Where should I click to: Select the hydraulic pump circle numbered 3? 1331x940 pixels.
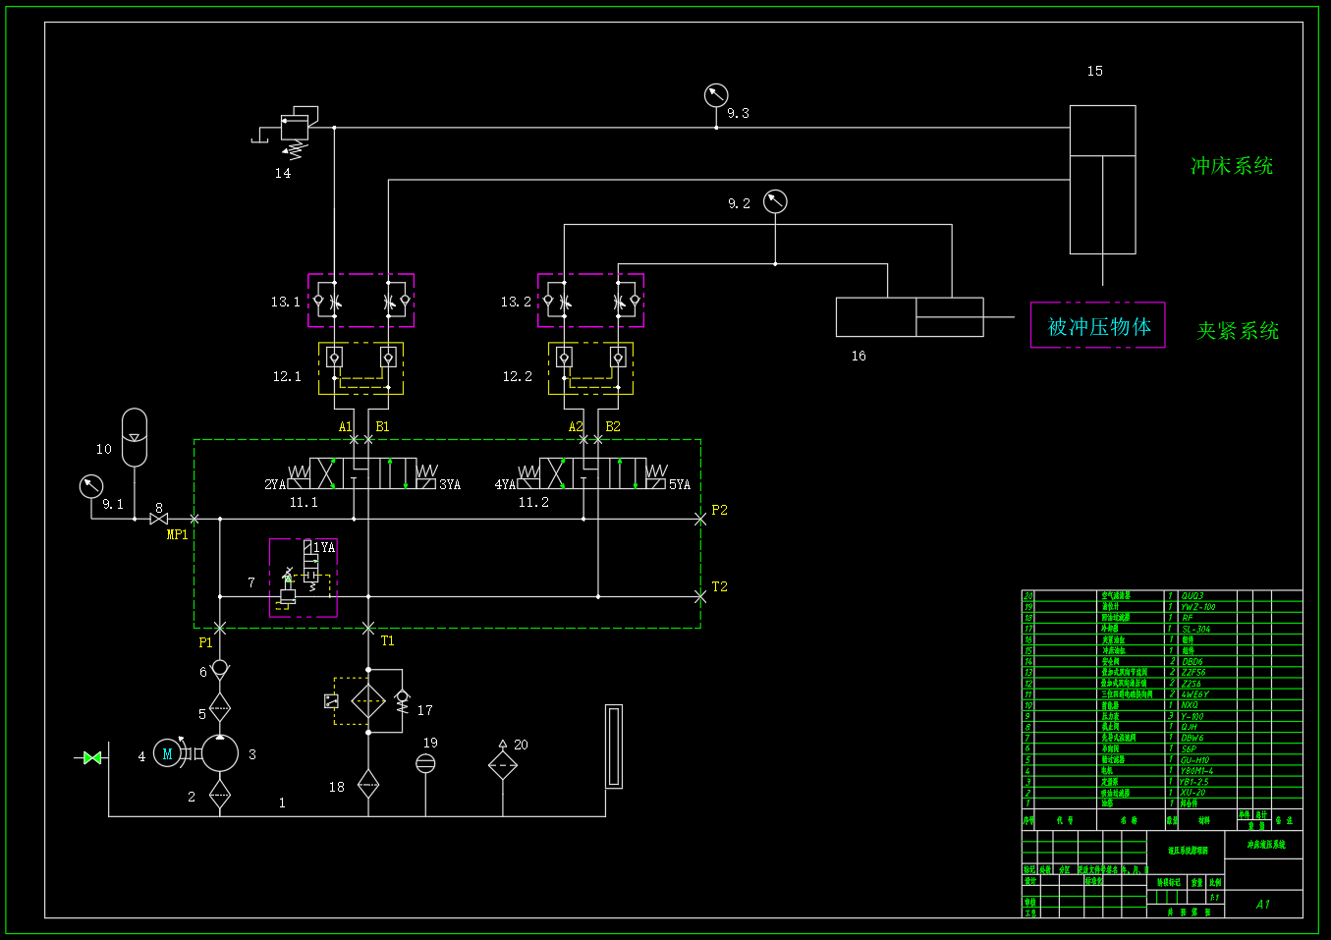point(220,753)
